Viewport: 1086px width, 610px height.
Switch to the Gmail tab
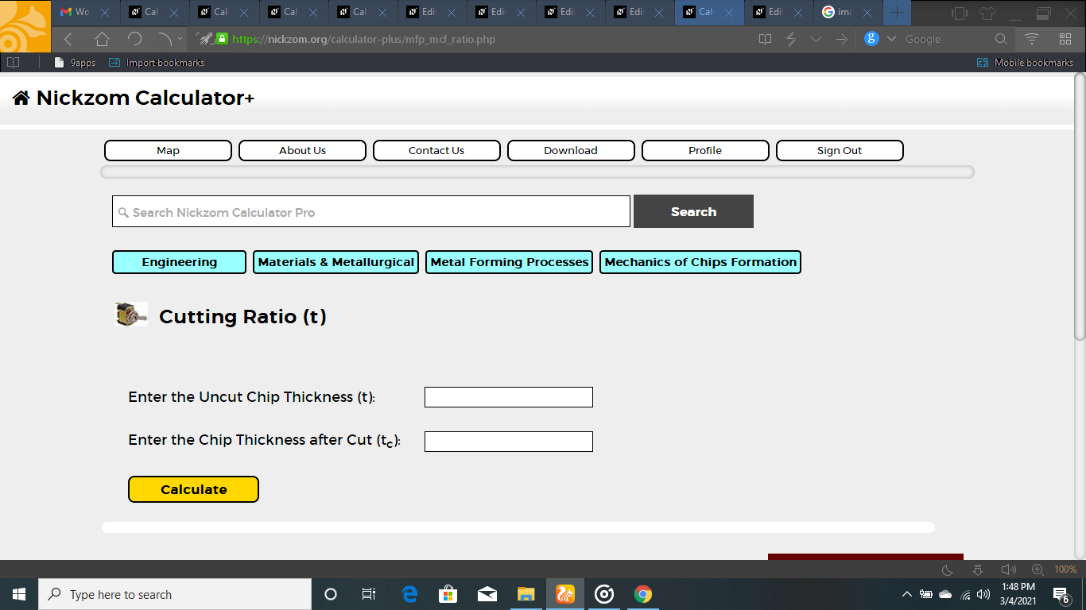(x=85, y=12)
